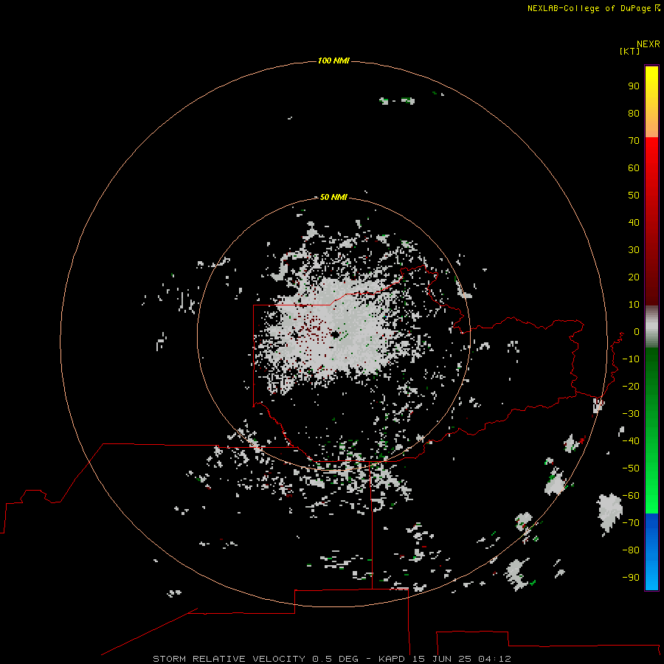Screen dimensions: 664x664
Task: Click the 10 value on the velocity scale
Action: coord(634,305)
